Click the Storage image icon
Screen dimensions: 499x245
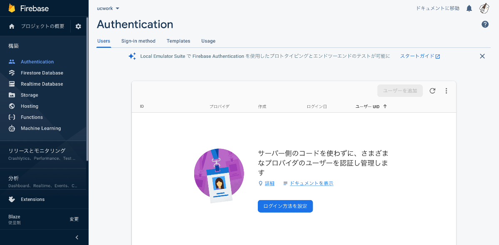point(12,95)
